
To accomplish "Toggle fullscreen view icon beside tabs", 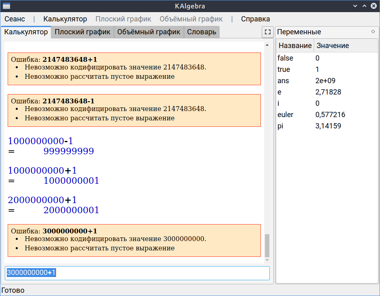I will 268,32.
